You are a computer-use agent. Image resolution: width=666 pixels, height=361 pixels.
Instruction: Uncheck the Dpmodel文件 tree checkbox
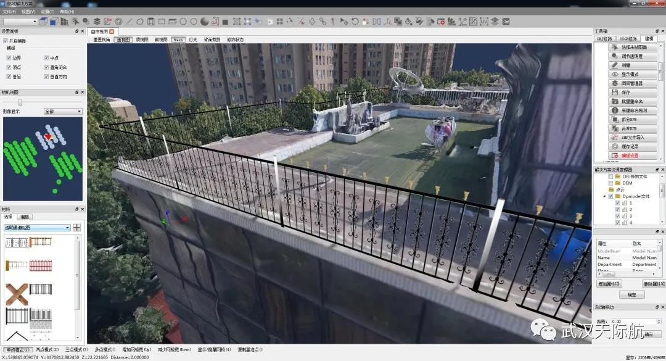pos(610,196)
